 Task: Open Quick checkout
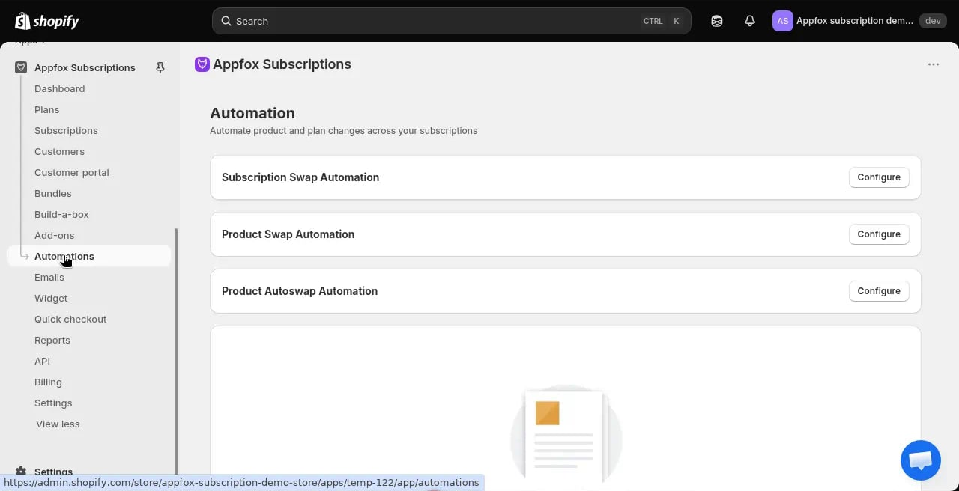[x=70, y=319]
